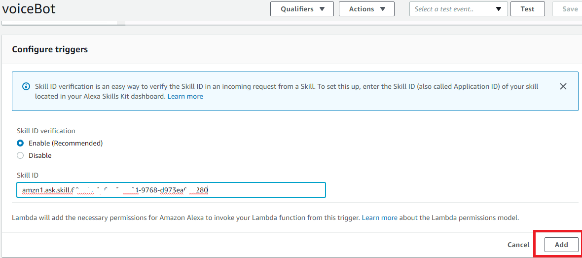
Task: Dismiss the Skill ID info banner
Action: [x=563, y=86]
